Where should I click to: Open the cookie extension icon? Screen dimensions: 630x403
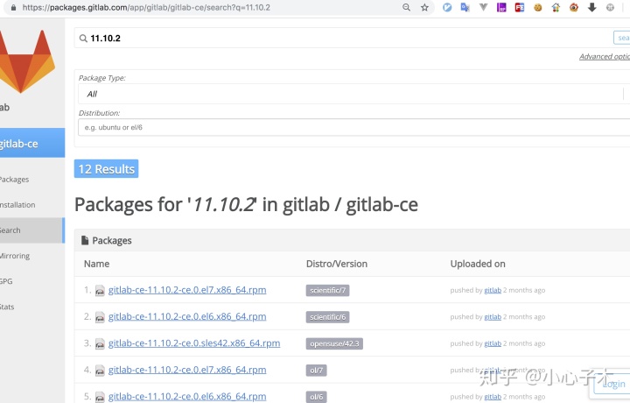tap(537, 7)
